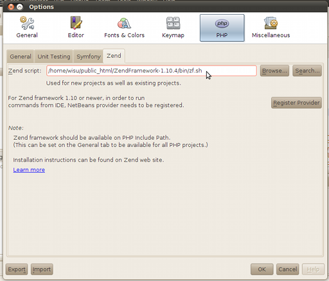This screenshot has height=281, width=329.
Task: Select the Fonts & Colors category
Action: (x=124, y=28)
